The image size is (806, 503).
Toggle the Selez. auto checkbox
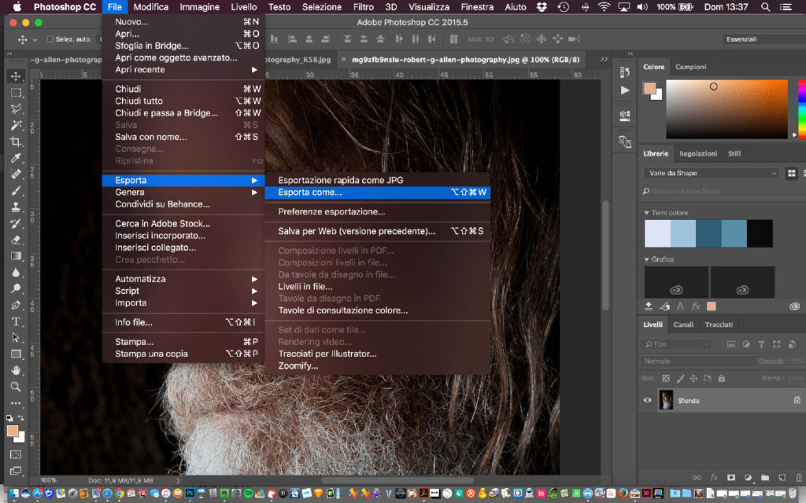tap(50, 39)
